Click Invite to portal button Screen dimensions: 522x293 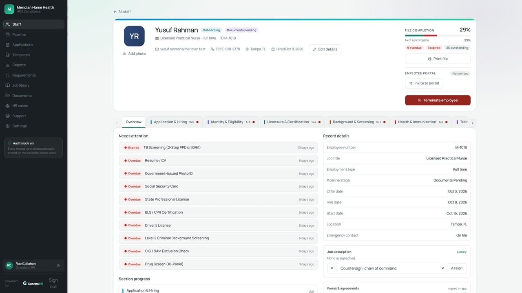(x=424, y=83)
